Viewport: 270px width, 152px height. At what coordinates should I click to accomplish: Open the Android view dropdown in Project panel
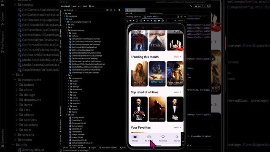[x=70, y=10]
